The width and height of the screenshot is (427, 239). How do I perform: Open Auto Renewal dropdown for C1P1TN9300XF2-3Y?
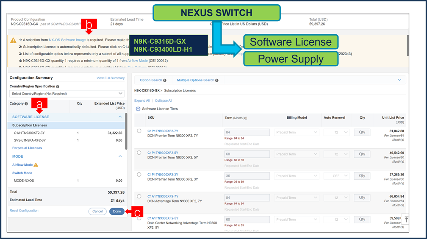coord(336,176)
